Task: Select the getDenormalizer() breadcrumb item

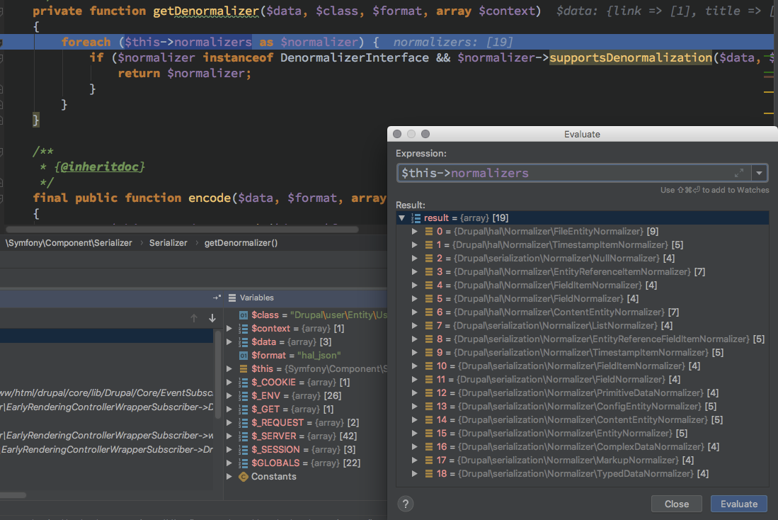Action: point(241,243)
